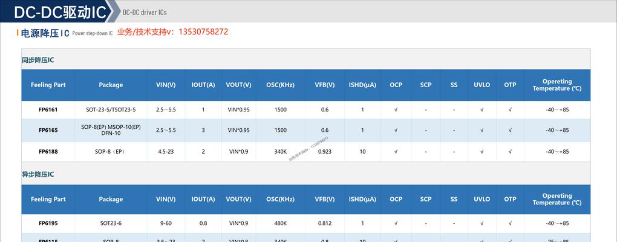This screenshot has width=617, height=242.
Task: Click package cell 'SOP-8(EP) MSOP-10(EP) DFN-10'
Action: point(111,130)
